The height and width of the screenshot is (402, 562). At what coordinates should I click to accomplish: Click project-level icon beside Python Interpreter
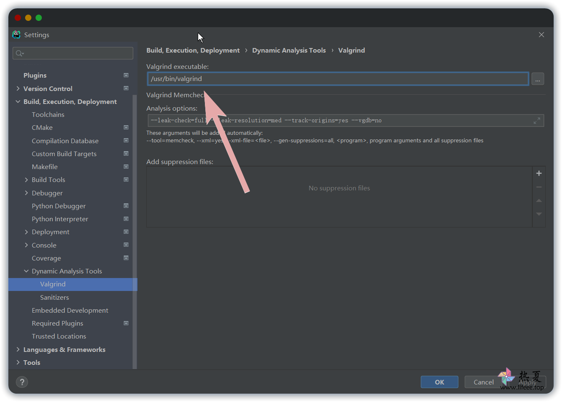126,219
